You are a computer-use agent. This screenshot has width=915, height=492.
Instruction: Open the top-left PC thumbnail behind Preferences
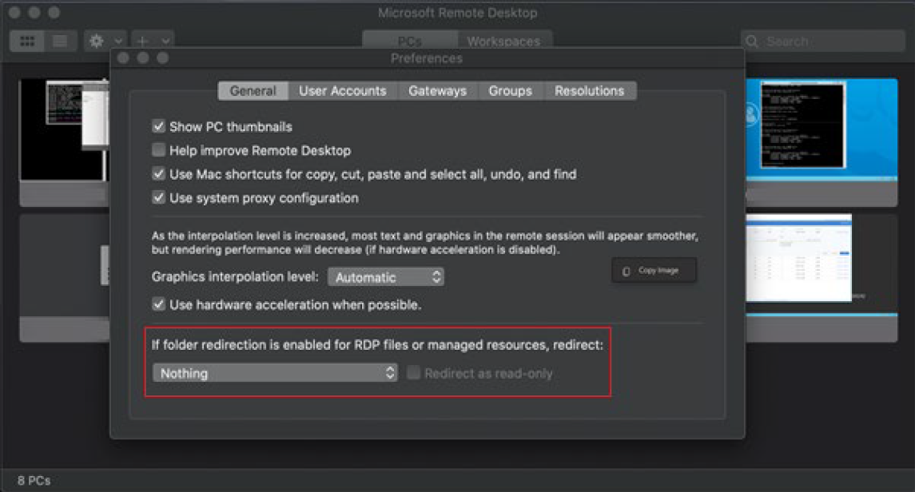pos(64,141)
